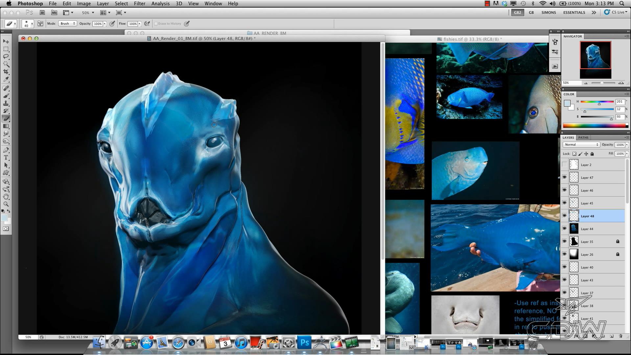
Task: Enable the Erase to History checkbox
Action: point(156,24)
